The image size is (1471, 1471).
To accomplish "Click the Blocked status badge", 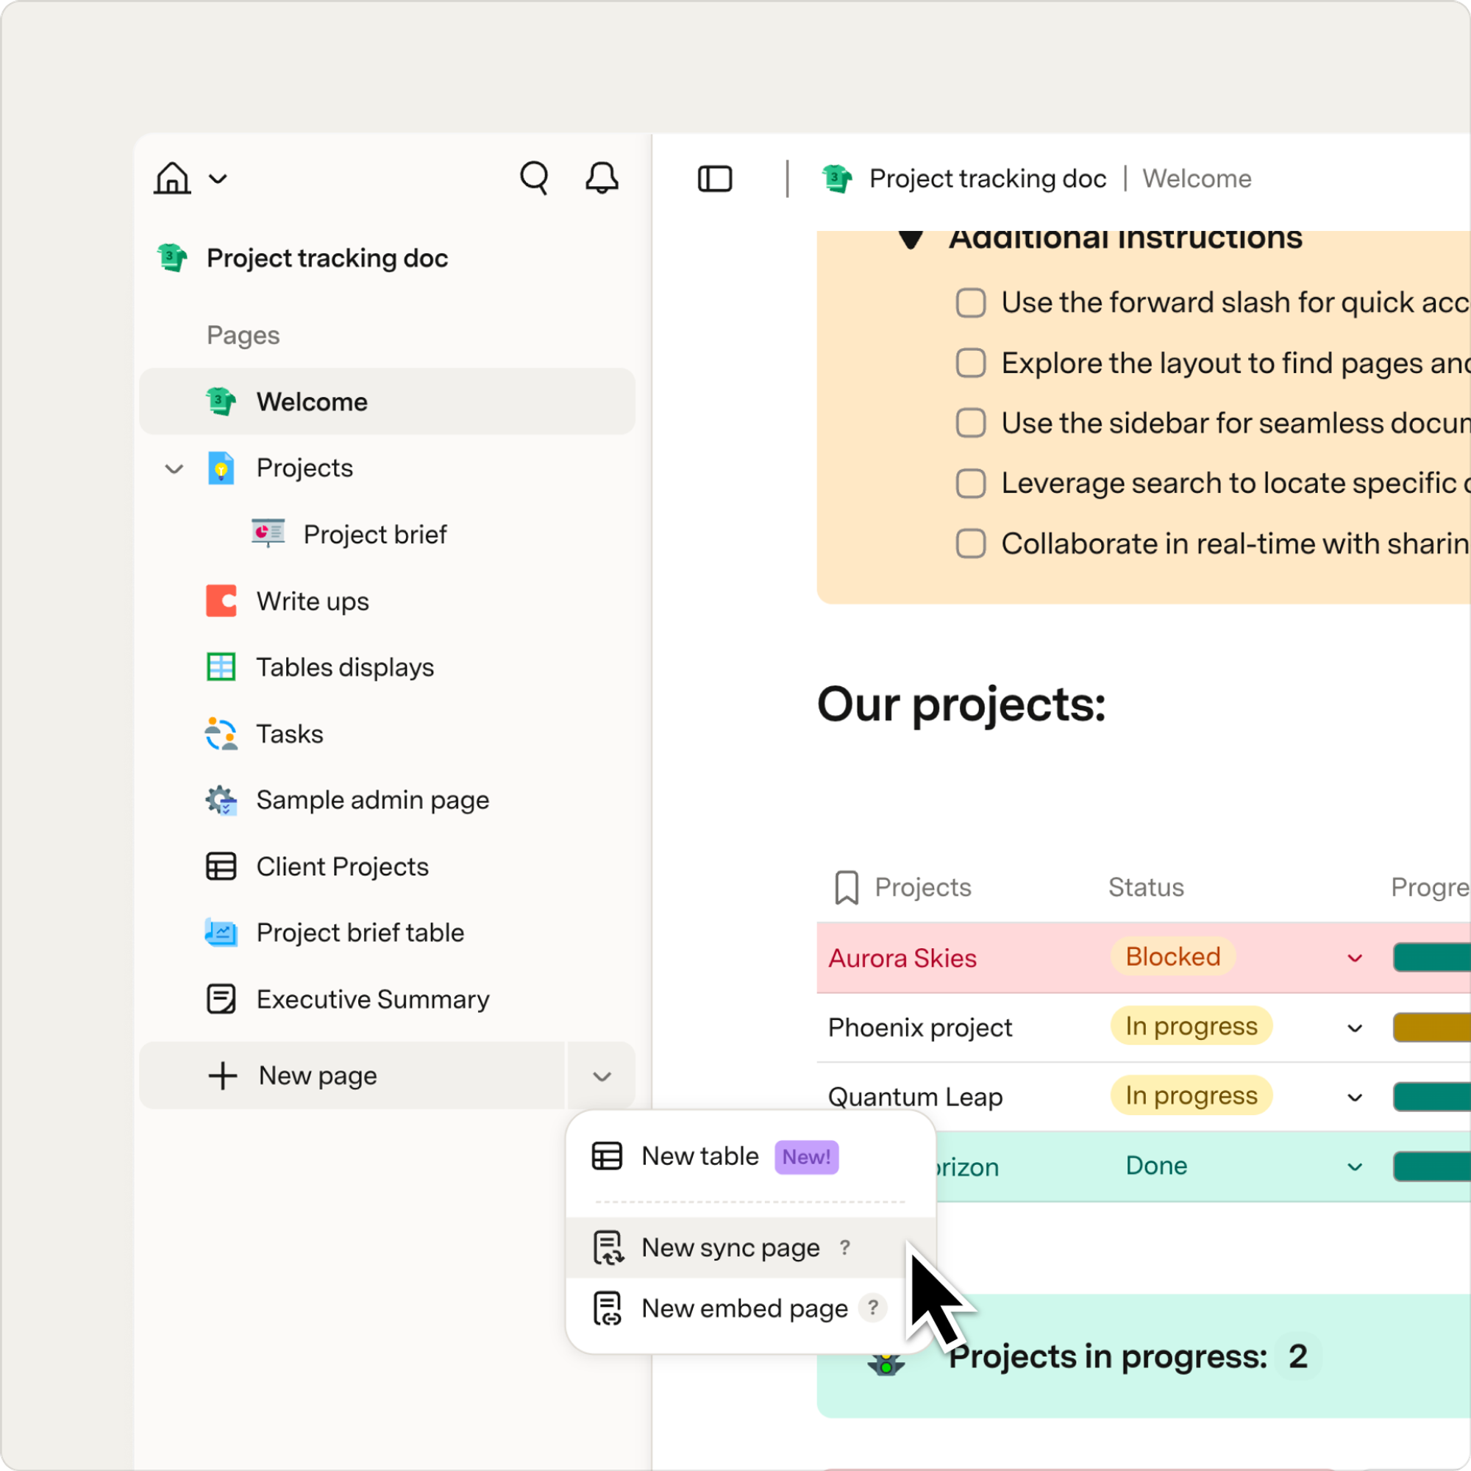I will point(1172,957).
